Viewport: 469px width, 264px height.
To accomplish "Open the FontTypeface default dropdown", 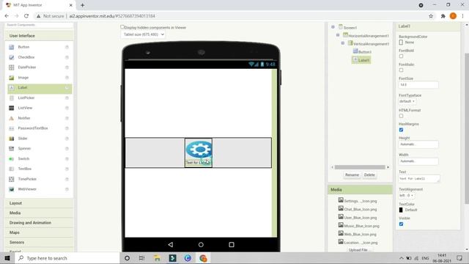I will pos(407,101).
